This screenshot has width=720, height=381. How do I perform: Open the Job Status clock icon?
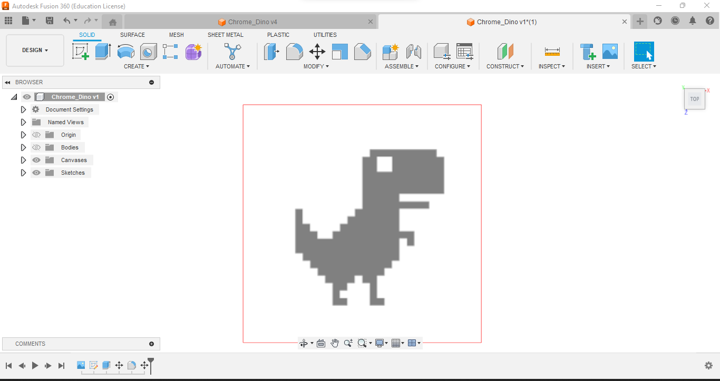[675, 21]
